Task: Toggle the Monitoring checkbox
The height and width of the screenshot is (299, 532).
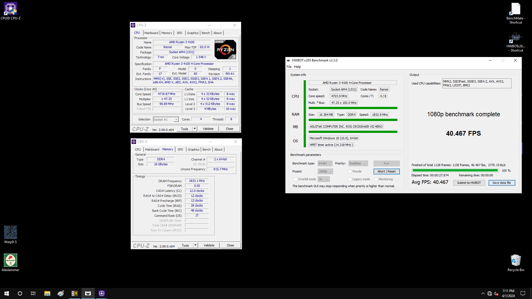Action: (x=376, y=179)
